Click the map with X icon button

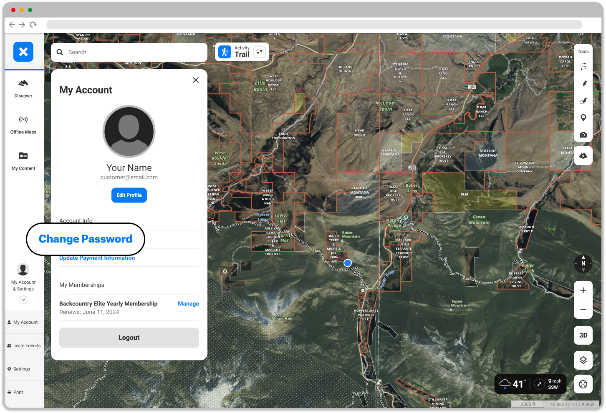coord(583,155)
